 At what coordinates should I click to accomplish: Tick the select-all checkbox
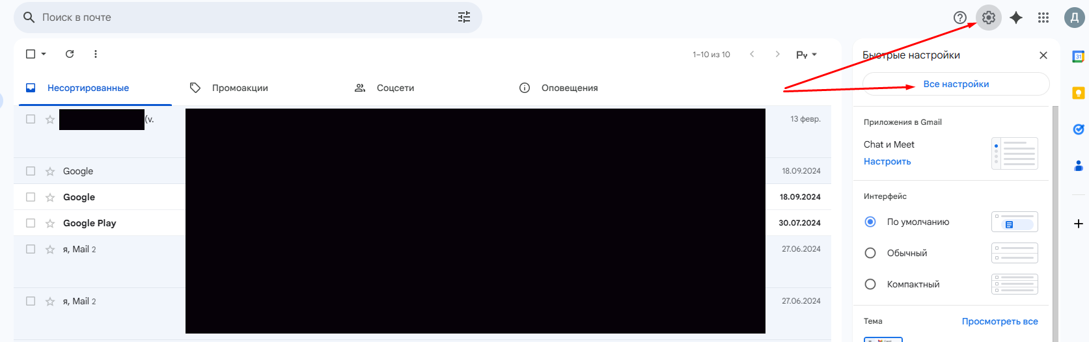pos(31,54)
